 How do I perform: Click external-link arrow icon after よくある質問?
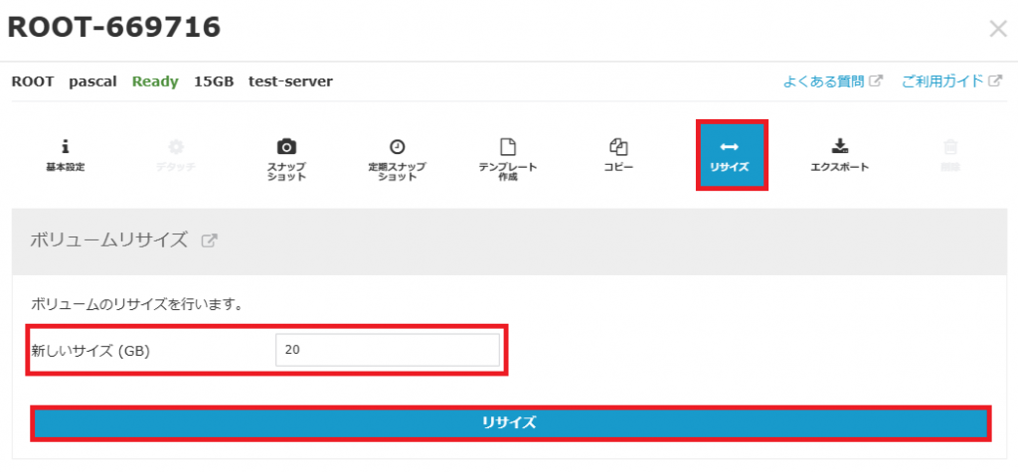point(876,81)
